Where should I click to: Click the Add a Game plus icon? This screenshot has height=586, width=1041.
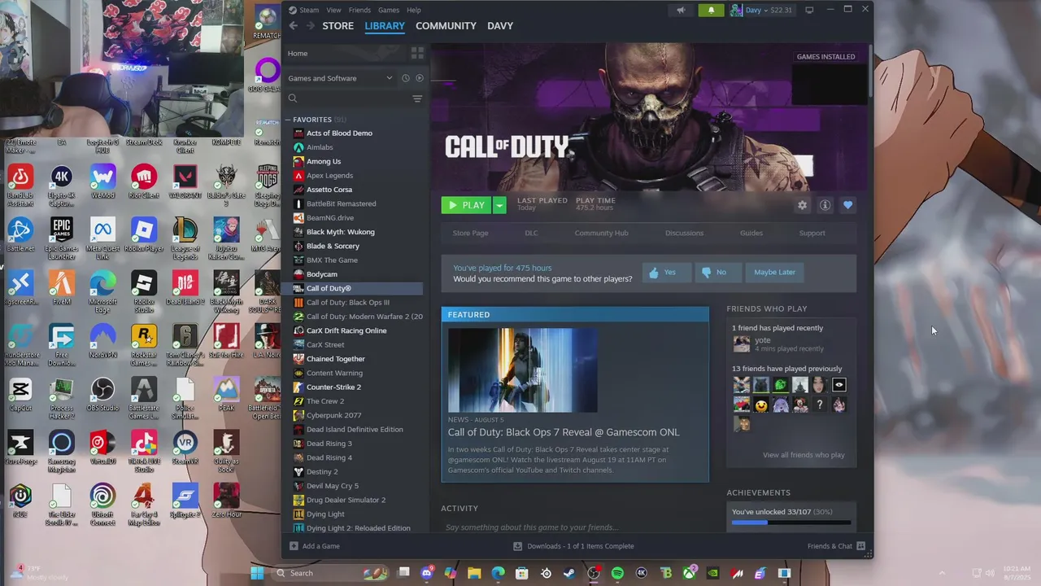click(x=294, y=546)
